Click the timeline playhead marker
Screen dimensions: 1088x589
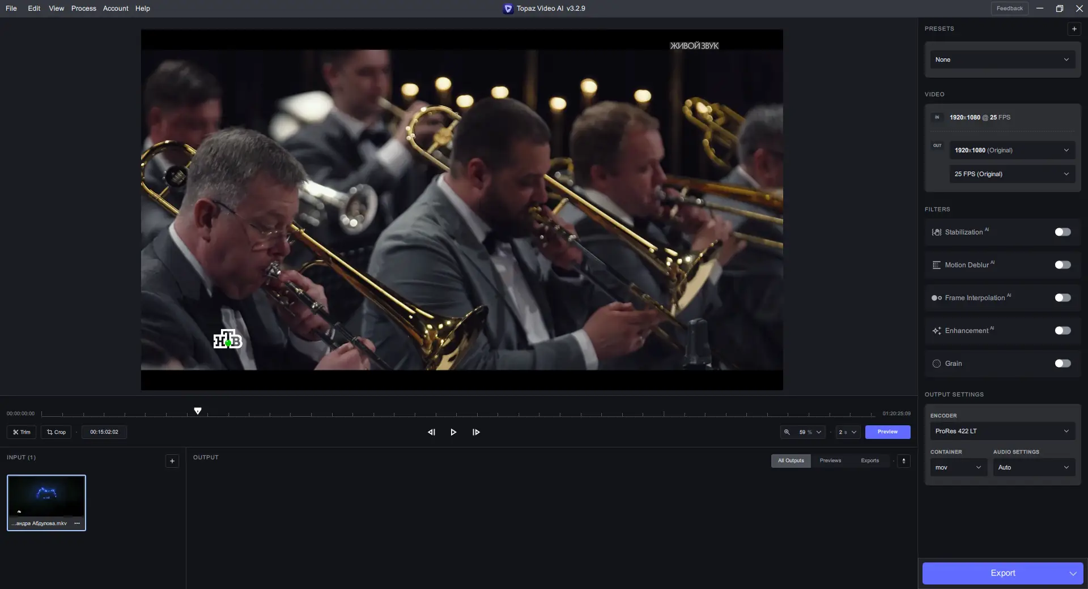(x=198, y=411)
